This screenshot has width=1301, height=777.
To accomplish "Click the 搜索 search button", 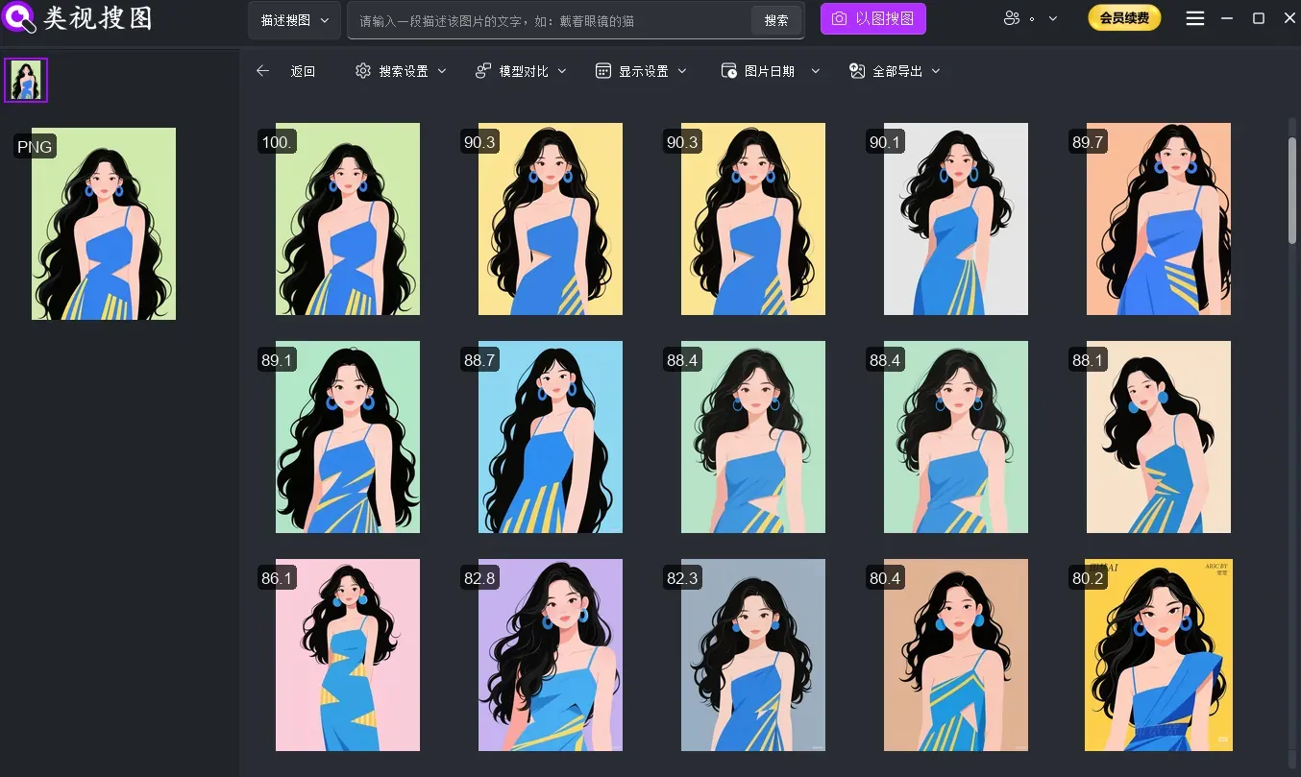I will (776, 19).
